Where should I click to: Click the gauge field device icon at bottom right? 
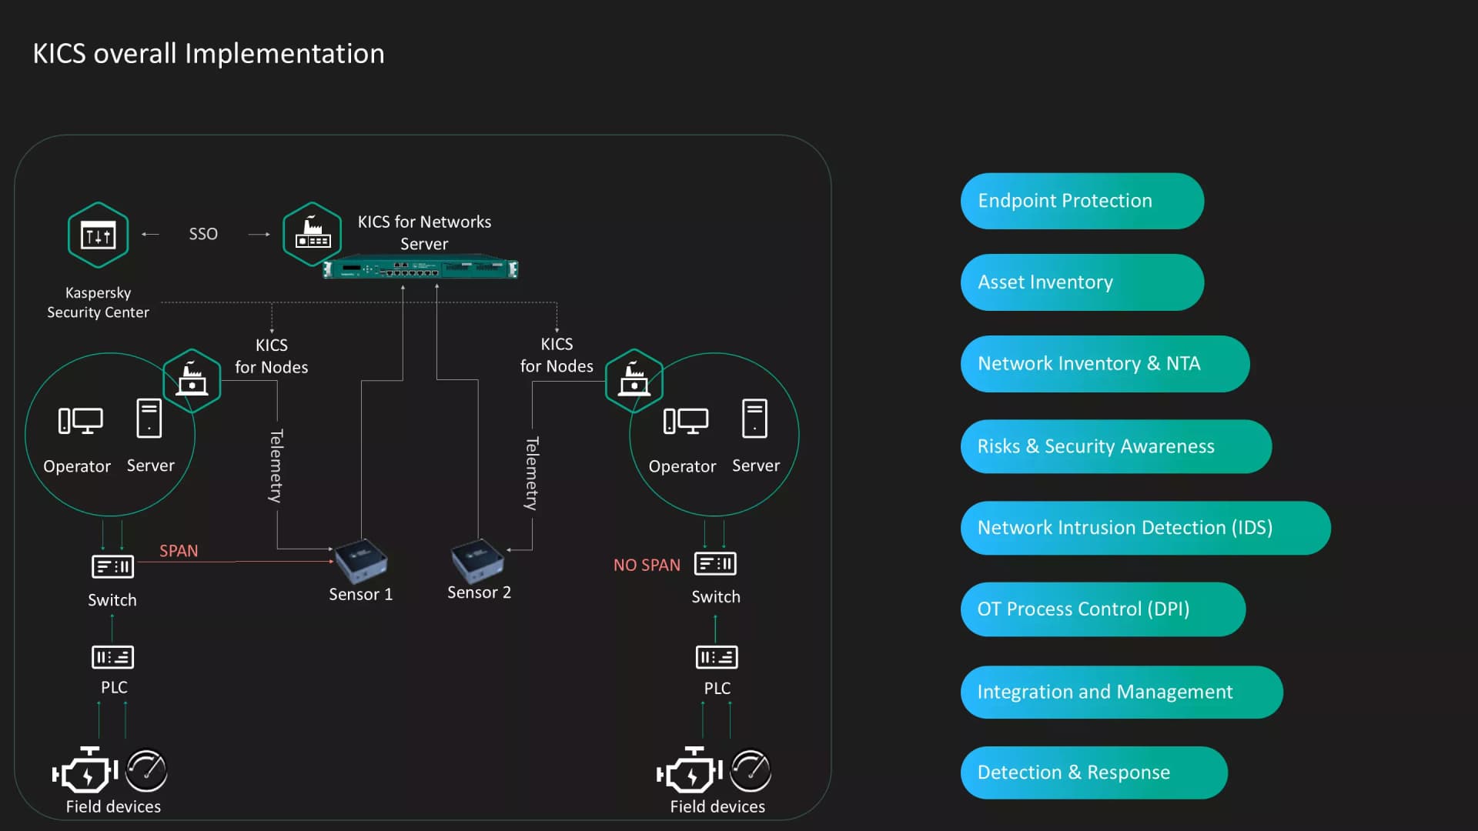tap(751, 770)
